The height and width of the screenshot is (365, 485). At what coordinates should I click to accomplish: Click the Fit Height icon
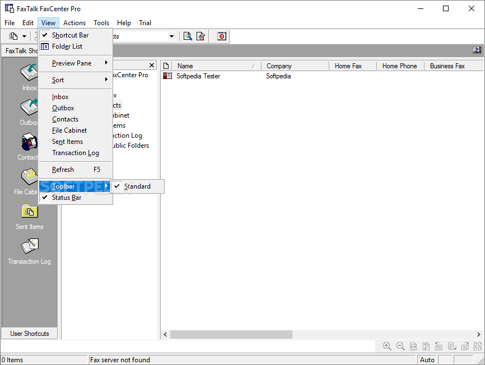coord(426,347)
